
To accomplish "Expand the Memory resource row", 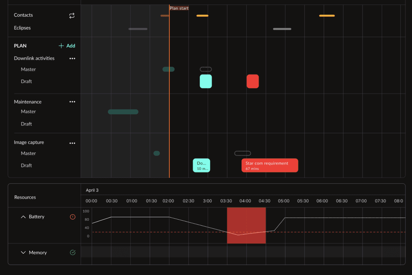I will tap(23, 252).
